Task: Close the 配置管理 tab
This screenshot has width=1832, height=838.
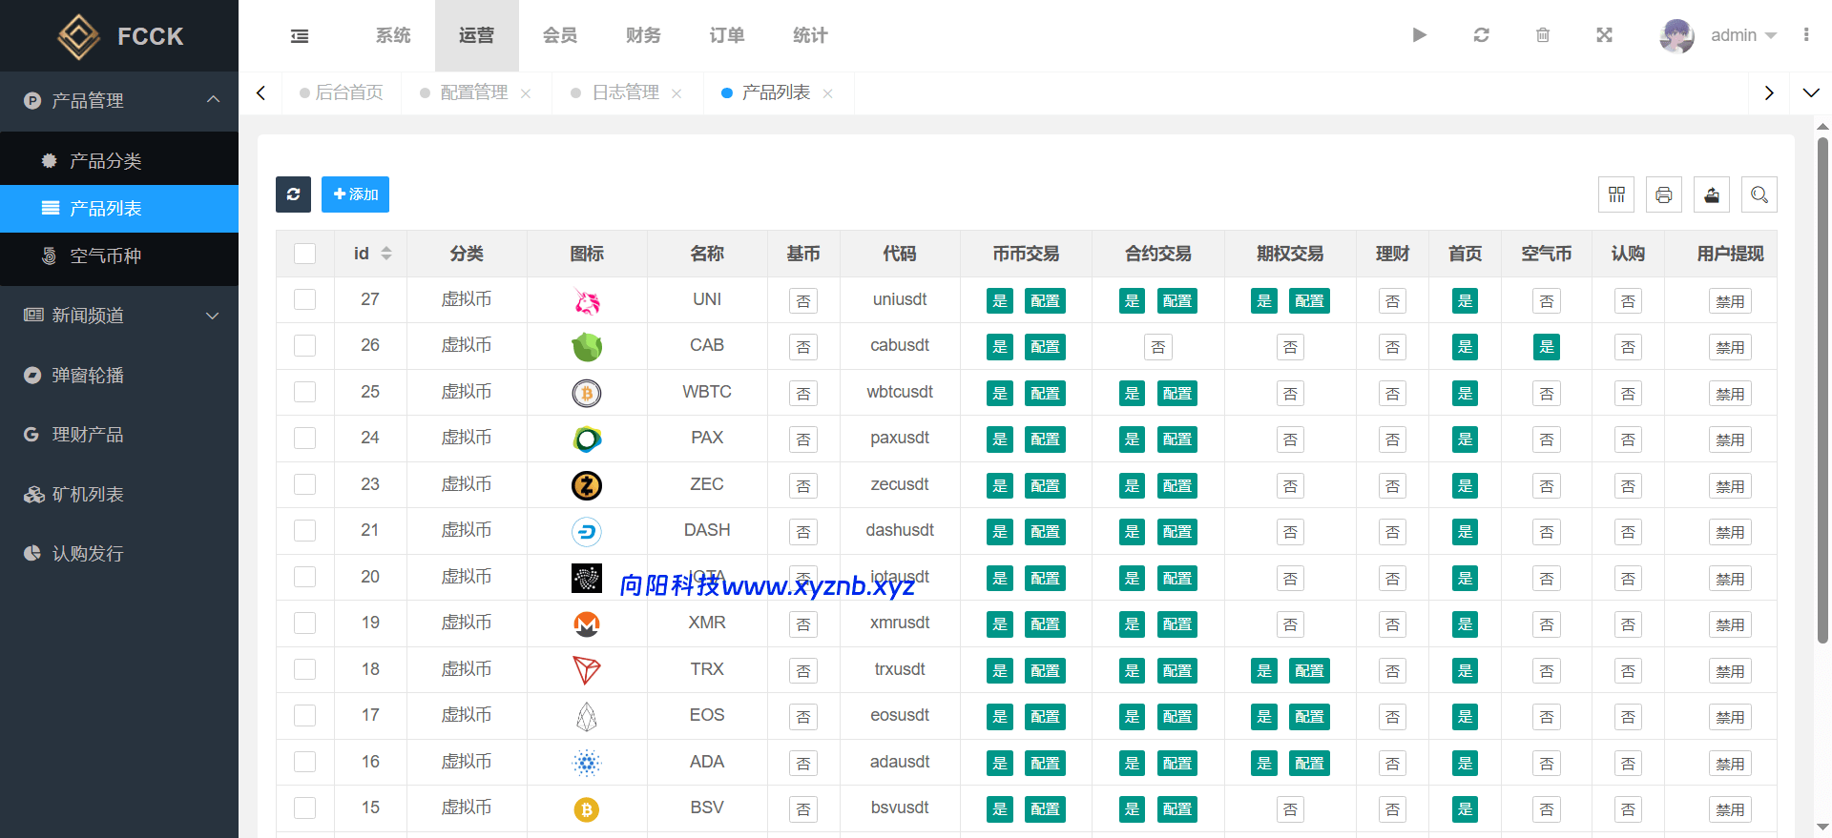Action: [x=526, y=93]
